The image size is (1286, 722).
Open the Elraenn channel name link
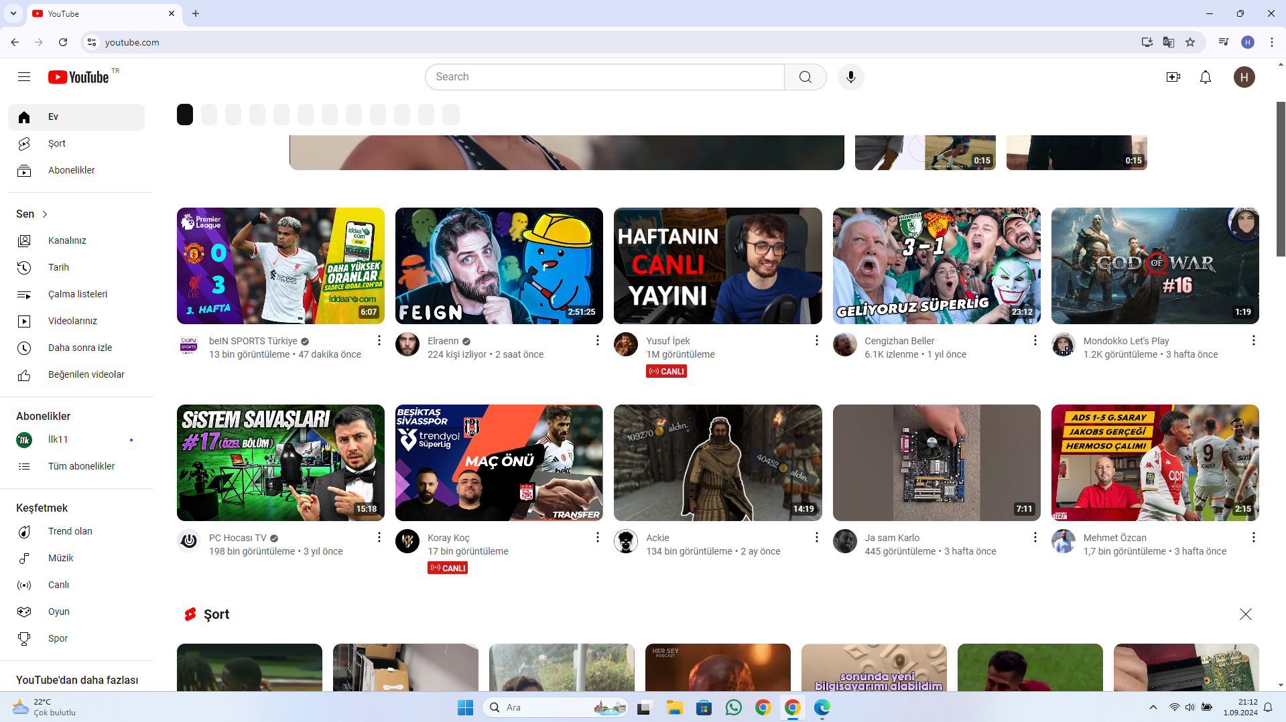[443, 341]
